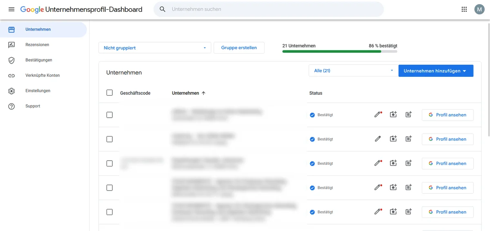Edit profile pencil in first business row

(x=378, y=115)
